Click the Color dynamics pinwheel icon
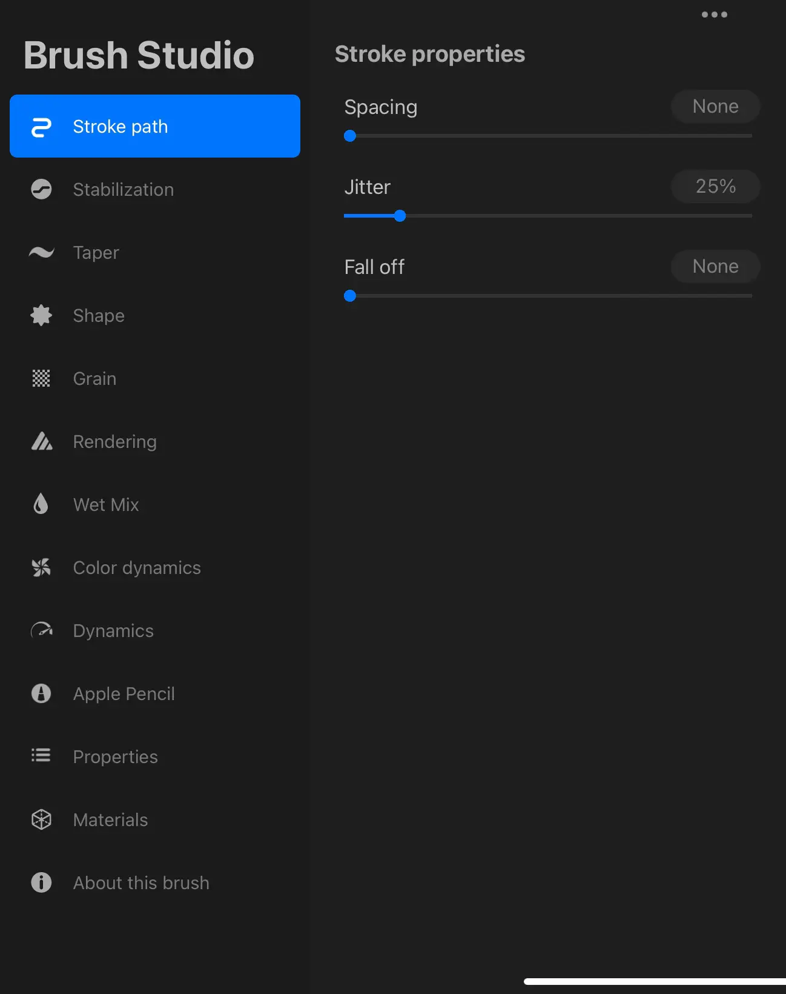The width and height of the screenshot is (786, 994). point(41,567)
